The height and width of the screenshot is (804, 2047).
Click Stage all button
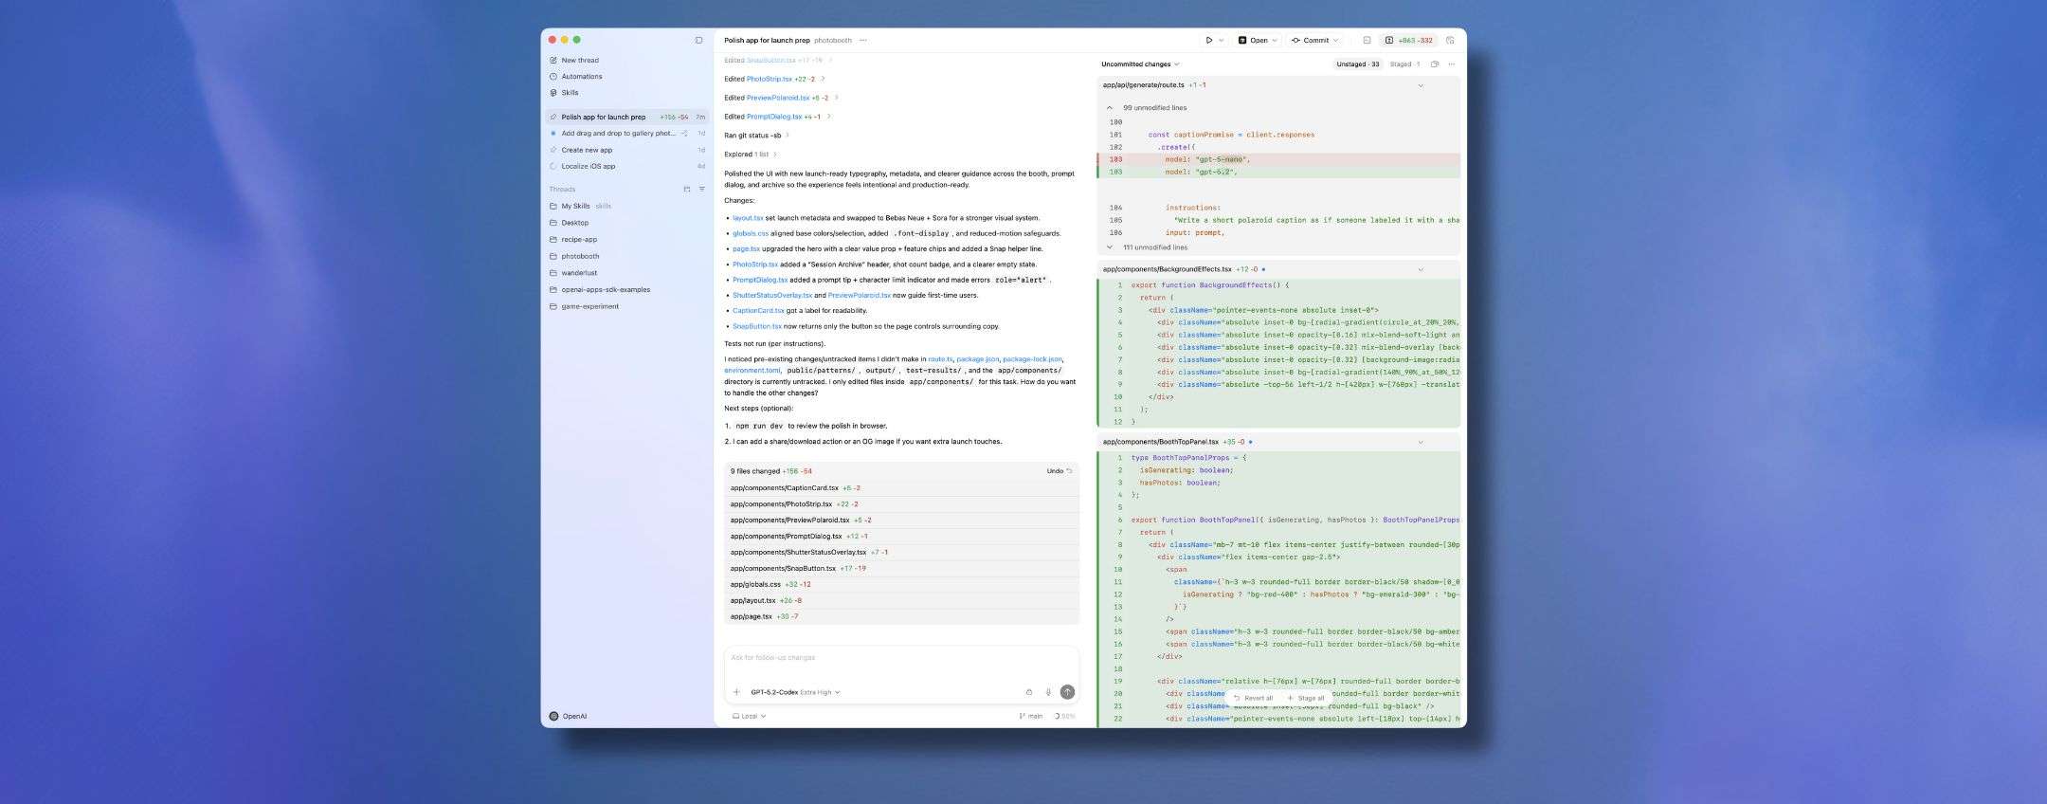[1306, 698]
